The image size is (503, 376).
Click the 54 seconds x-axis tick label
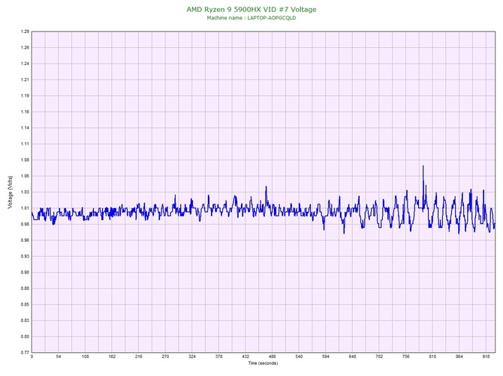point(59,357)
